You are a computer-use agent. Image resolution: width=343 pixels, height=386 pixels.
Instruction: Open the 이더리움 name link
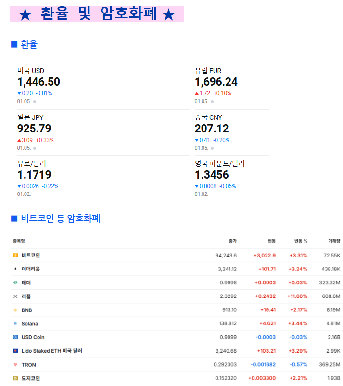click(x=30, y=269)
